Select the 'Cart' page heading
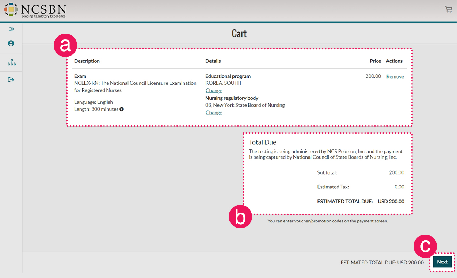This screenshot has height=278, width=457. (x=239, y=34)
